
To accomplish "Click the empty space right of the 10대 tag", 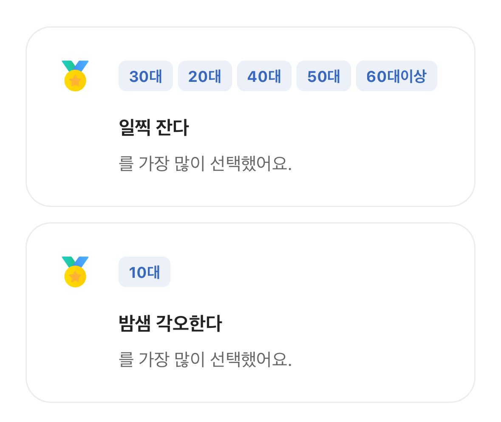I will pyautogui.click(x=297, y=272).
